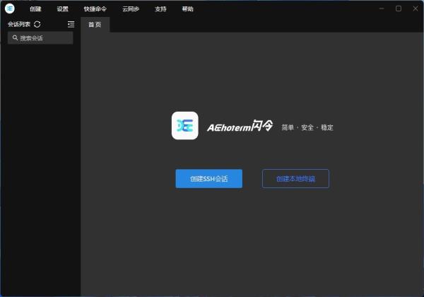Open the 设置 menu

[x=62, y=9]
